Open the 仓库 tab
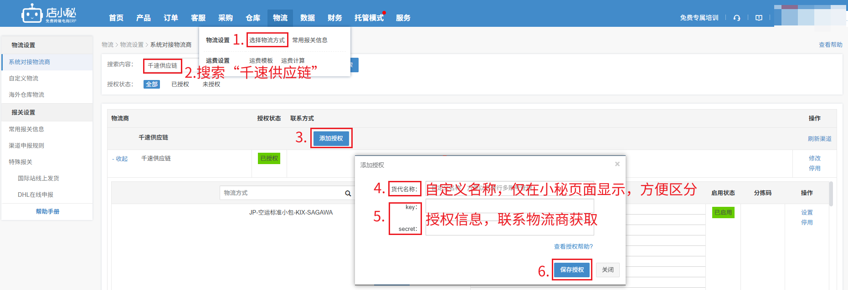 point(253,18)
